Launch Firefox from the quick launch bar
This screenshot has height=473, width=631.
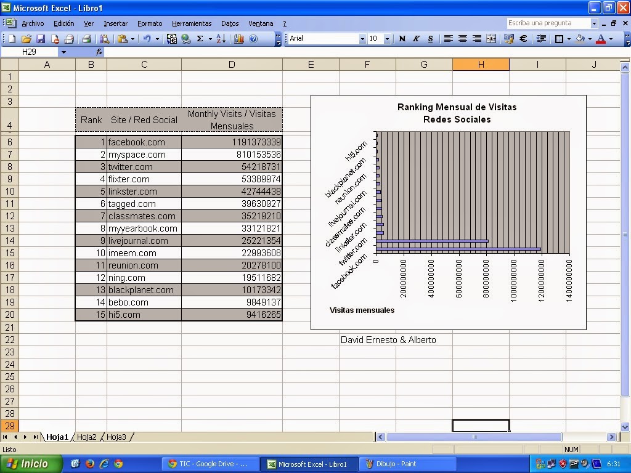pos(90,464)
